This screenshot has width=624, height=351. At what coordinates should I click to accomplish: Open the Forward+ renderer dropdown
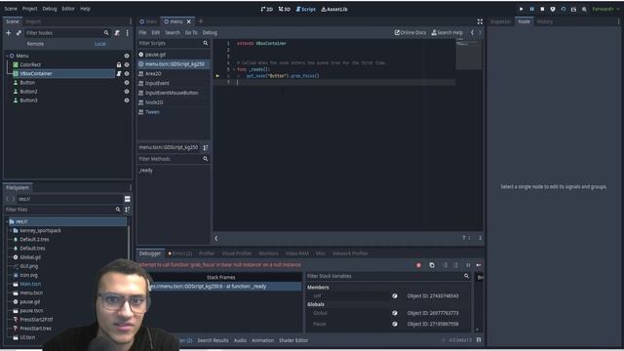[x=605, y=9]
